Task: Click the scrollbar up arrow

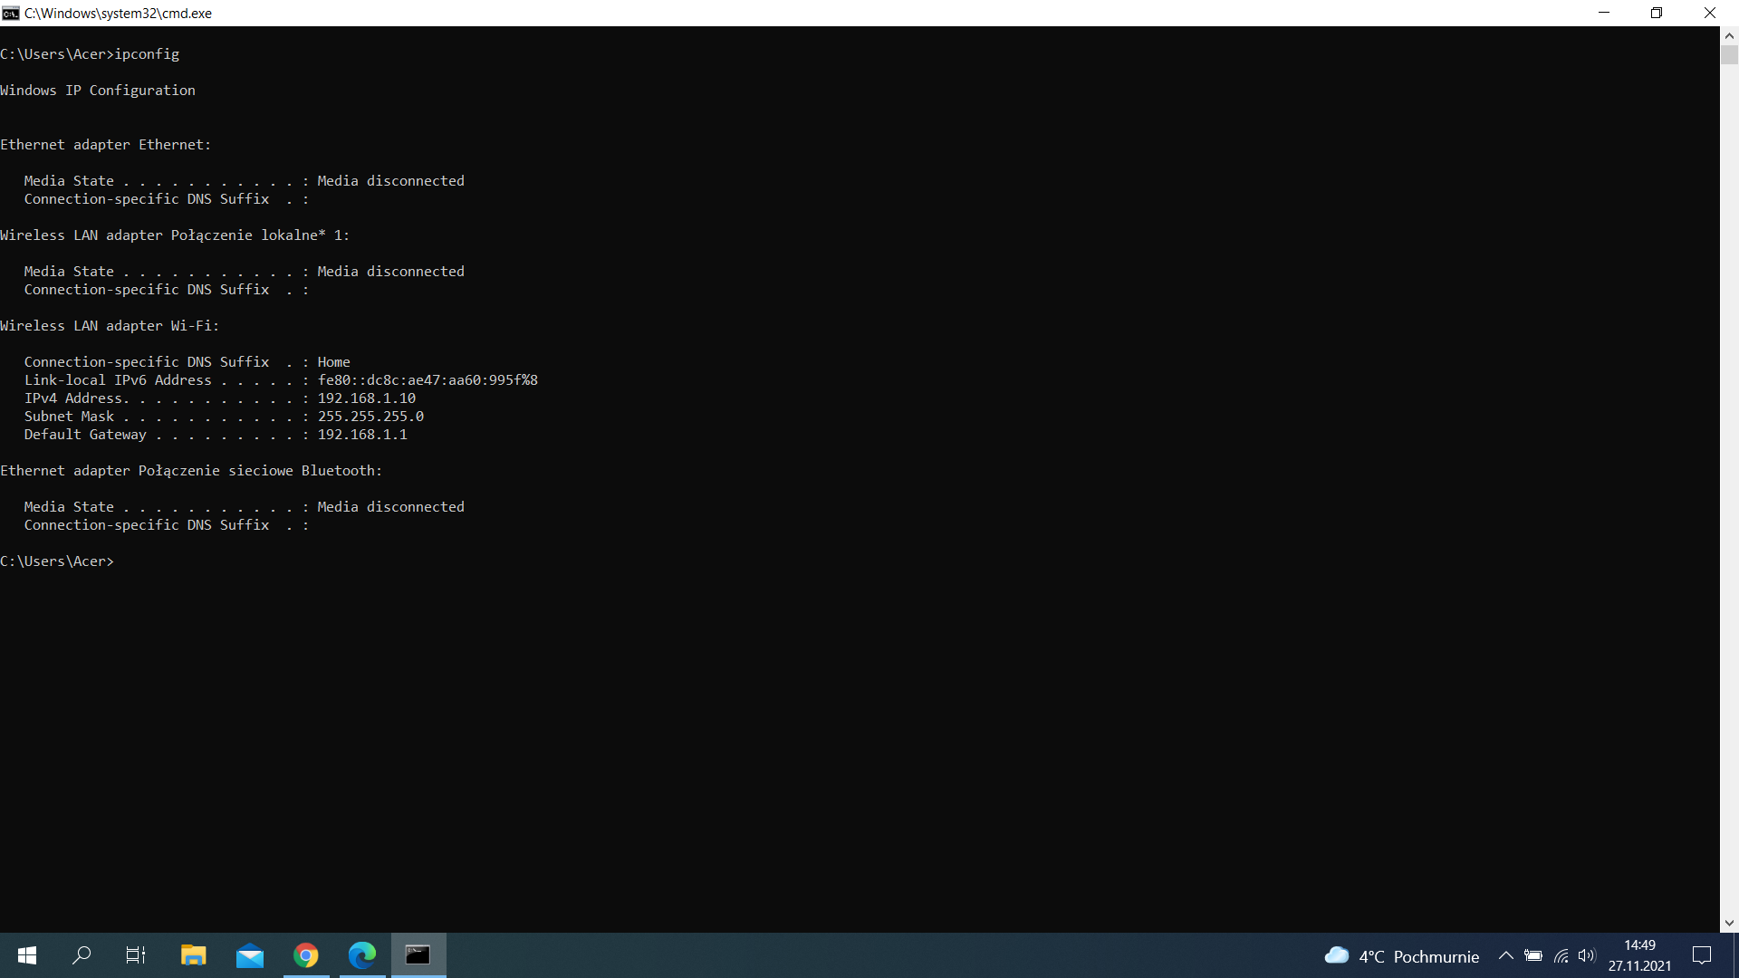Action: (x=1729, y=35)
